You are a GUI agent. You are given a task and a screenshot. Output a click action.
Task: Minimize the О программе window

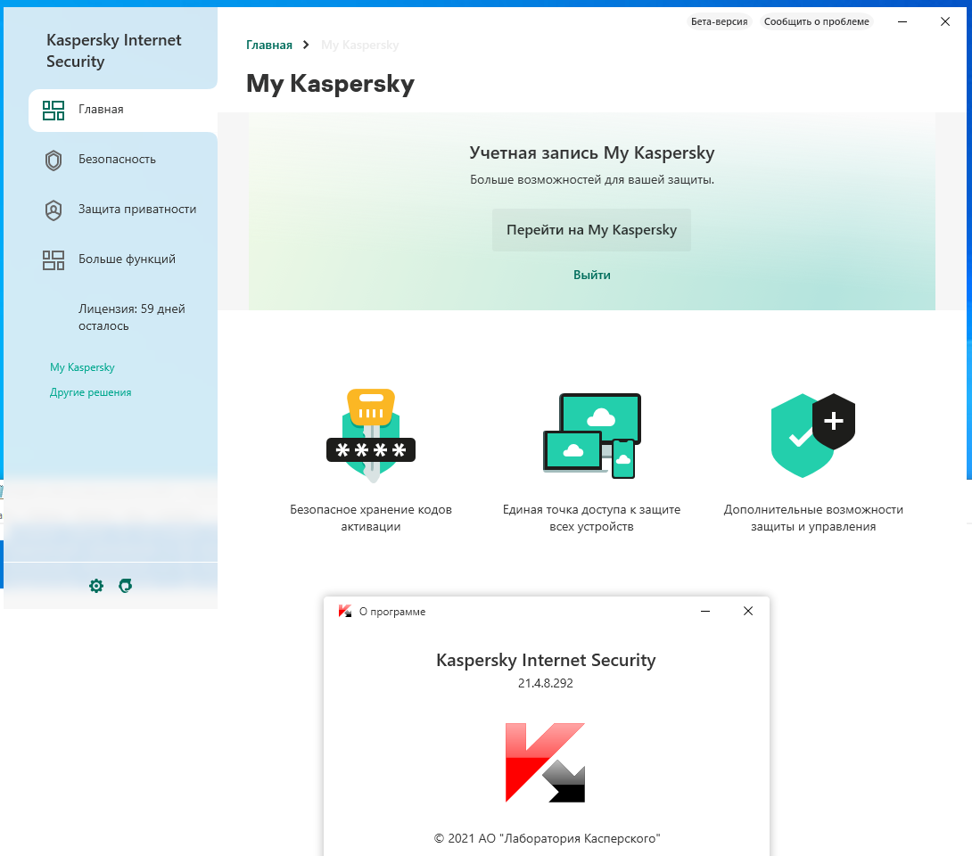click(x=704, y=611)
